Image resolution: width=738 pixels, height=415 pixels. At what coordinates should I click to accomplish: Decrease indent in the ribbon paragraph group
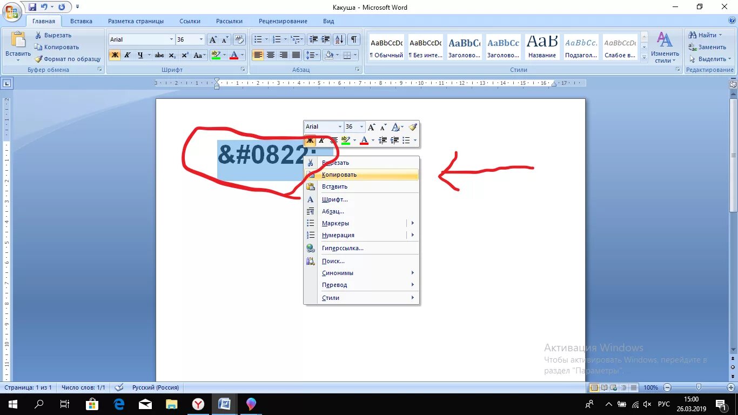pyautogui.click(x=313, y=39)
